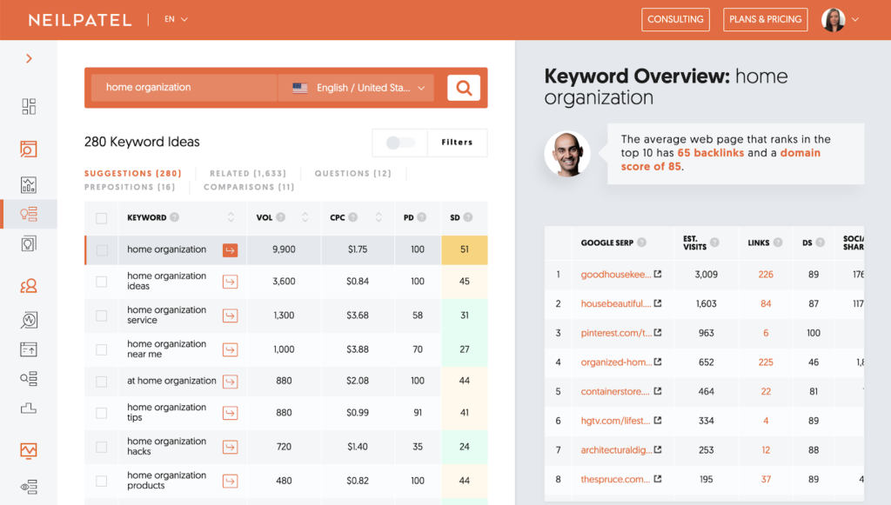This screenshot has height=505, width=891.
Task: Click the arrow icon for home organization products
Action: coord(230,482)
